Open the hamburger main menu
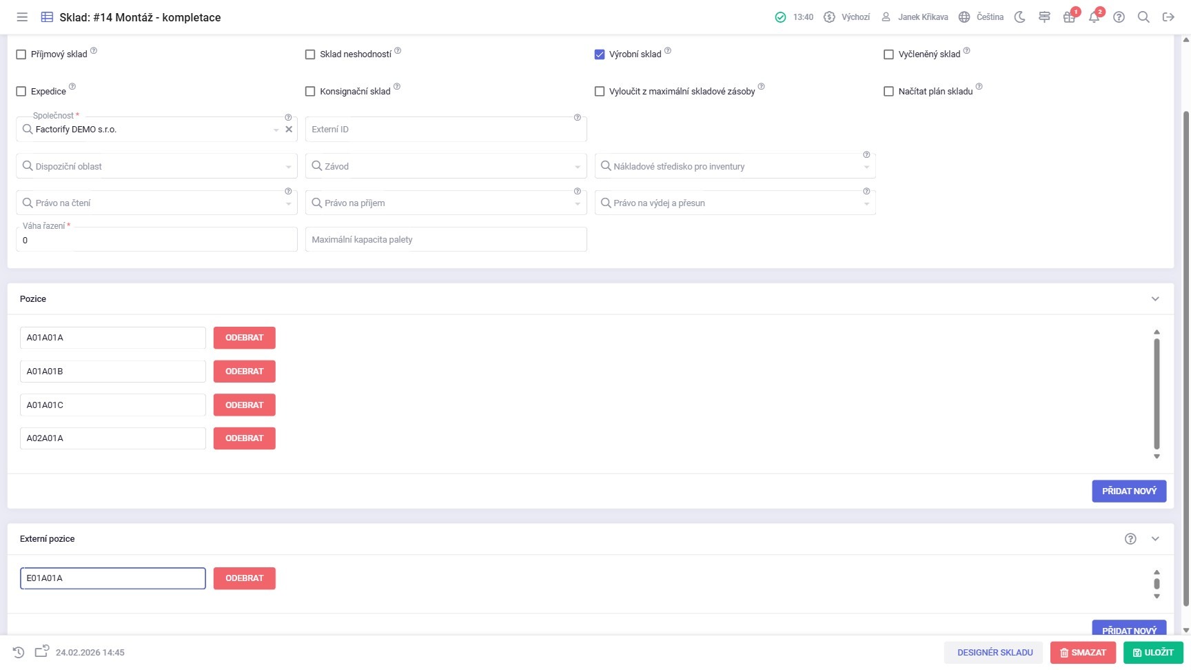 tap(22, 17)
